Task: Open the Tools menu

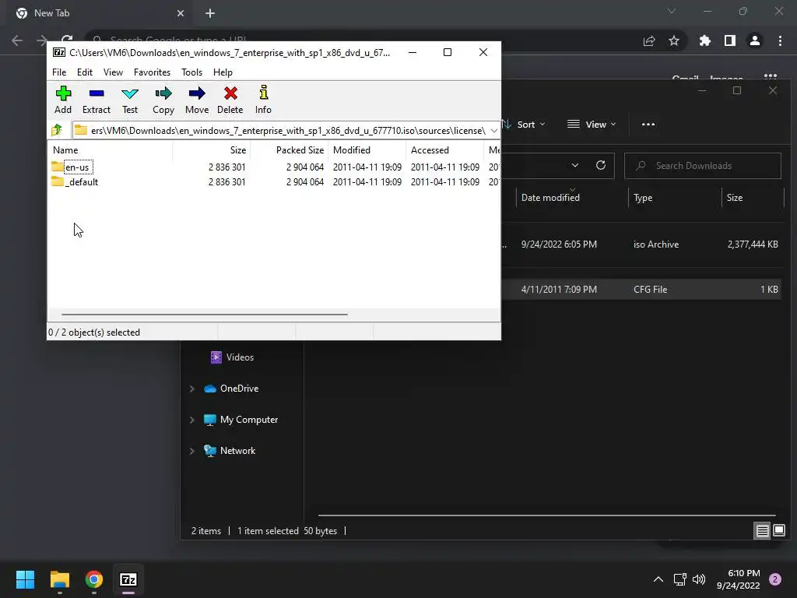Action: tap(191, 72)
